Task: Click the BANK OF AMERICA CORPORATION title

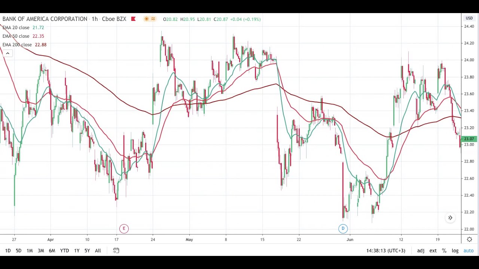Action: click(x=45, y=19)
